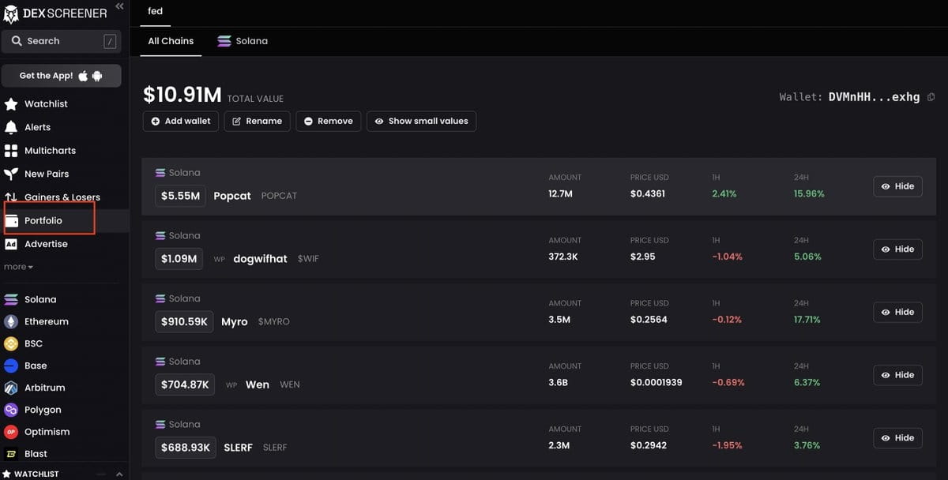
Task: Open Alerts bell icon in sidebar
Action: [11, 127]
